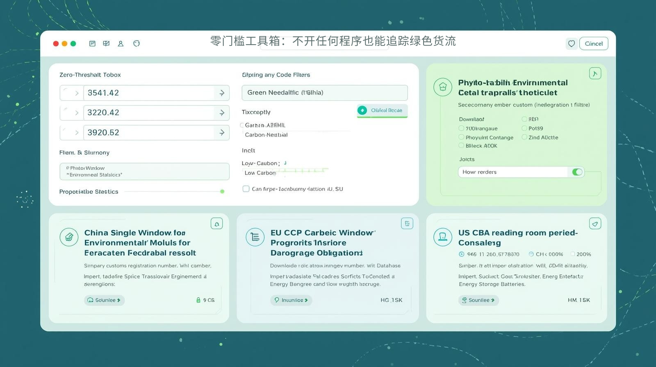Viewport: 656px width, 367px height.
Task: Click the arrow at right of 3920.52
Action: click(x=222, y=133)
